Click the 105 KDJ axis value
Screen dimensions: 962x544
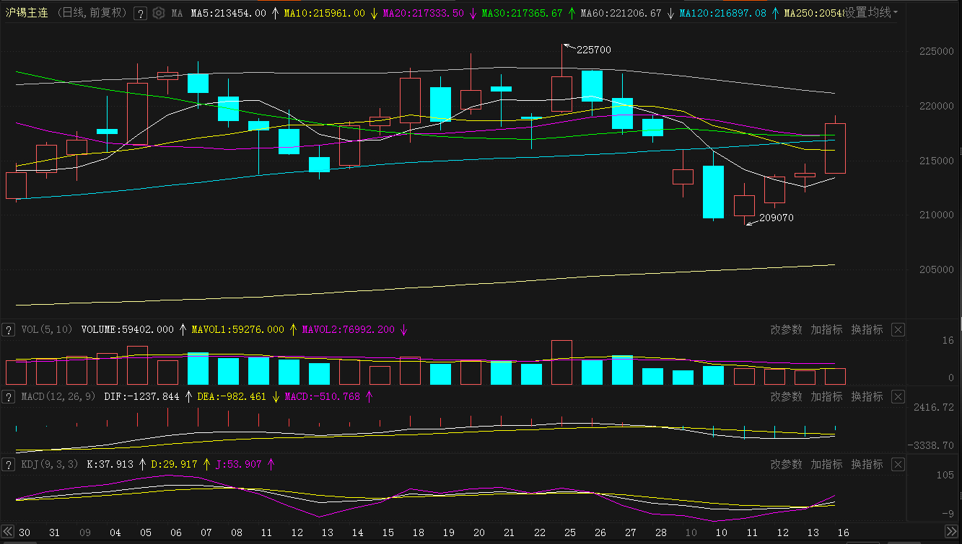pyautogui.click(x=945, y=476)
